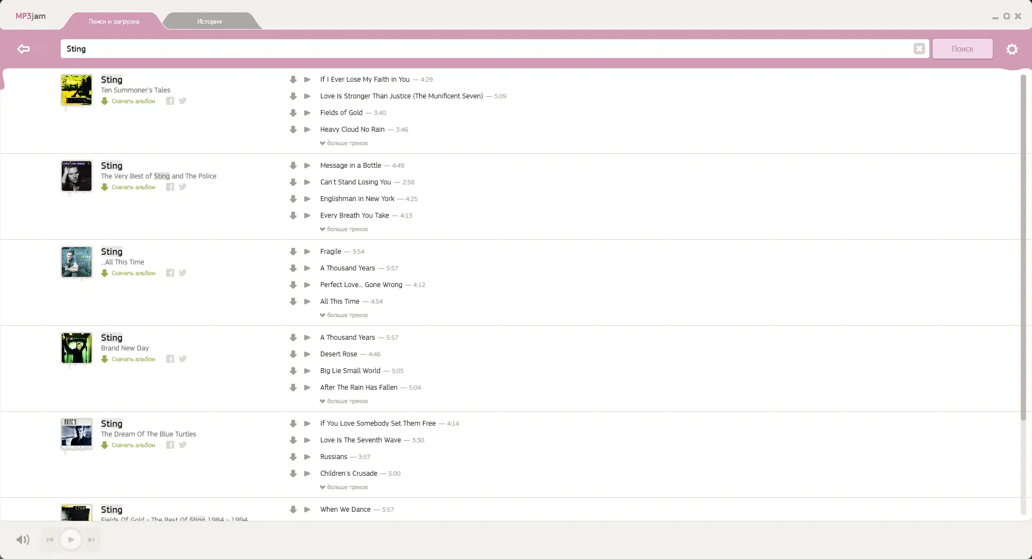Viewport: 1032px width, 559px height.
Task: Play the track Every Breath You Take
Action: pyautogui.click(x=307, y=216)
